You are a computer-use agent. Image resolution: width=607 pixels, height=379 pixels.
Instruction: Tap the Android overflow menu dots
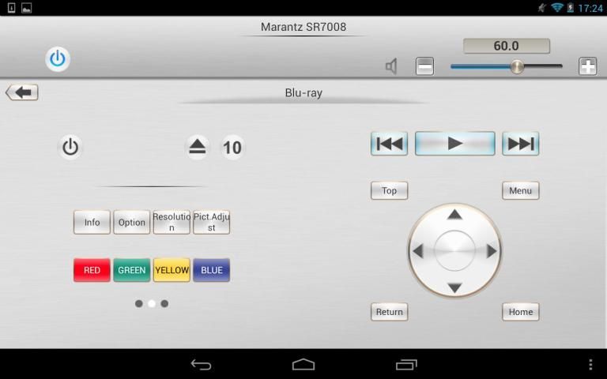click(590, 364)
